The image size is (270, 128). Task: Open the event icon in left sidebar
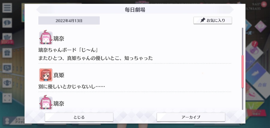coord(7,38)
